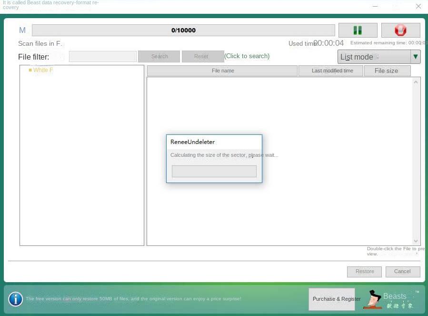428x316 pixels.
Task: Click the file filter input field
Action: [x=101, y=56]
